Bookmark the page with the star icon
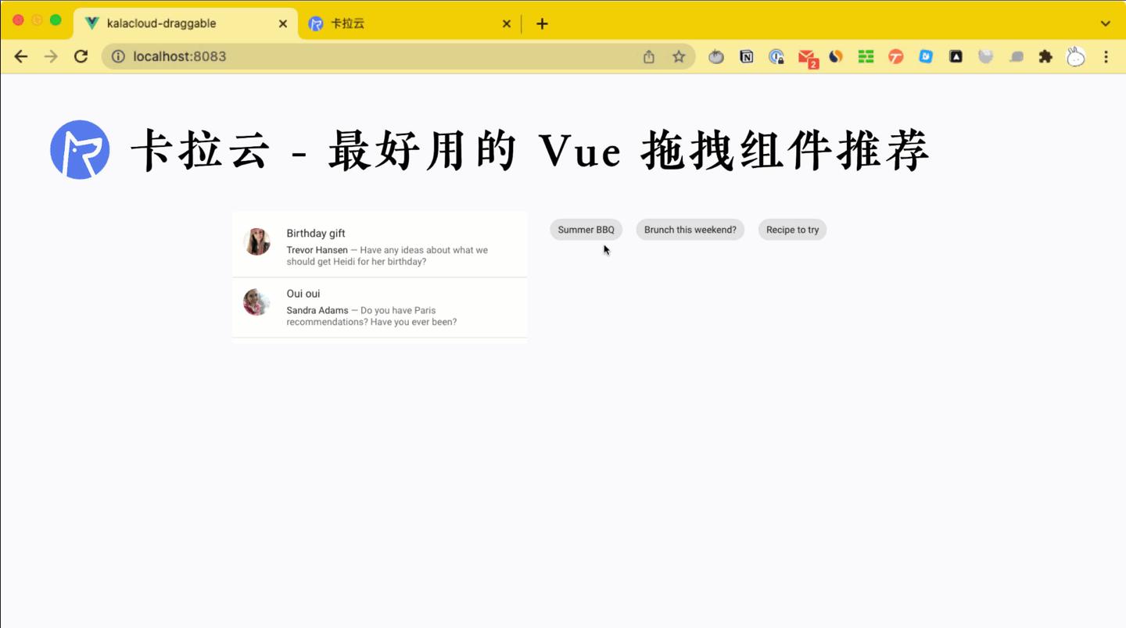 (679, 55)
